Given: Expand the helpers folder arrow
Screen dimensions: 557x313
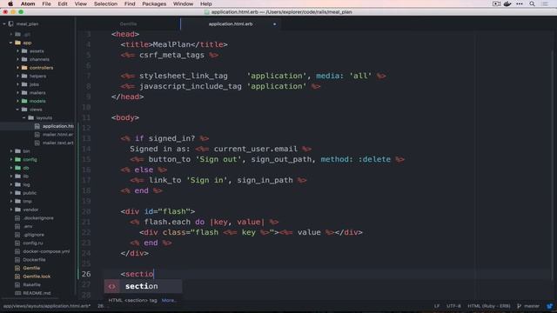Looking at the screenshot, I should (x=17, y=76).
